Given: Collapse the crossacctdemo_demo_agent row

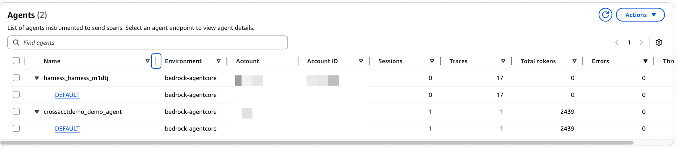Looking at the screenshot, I should pyautogui.click(x=37, y=112).
